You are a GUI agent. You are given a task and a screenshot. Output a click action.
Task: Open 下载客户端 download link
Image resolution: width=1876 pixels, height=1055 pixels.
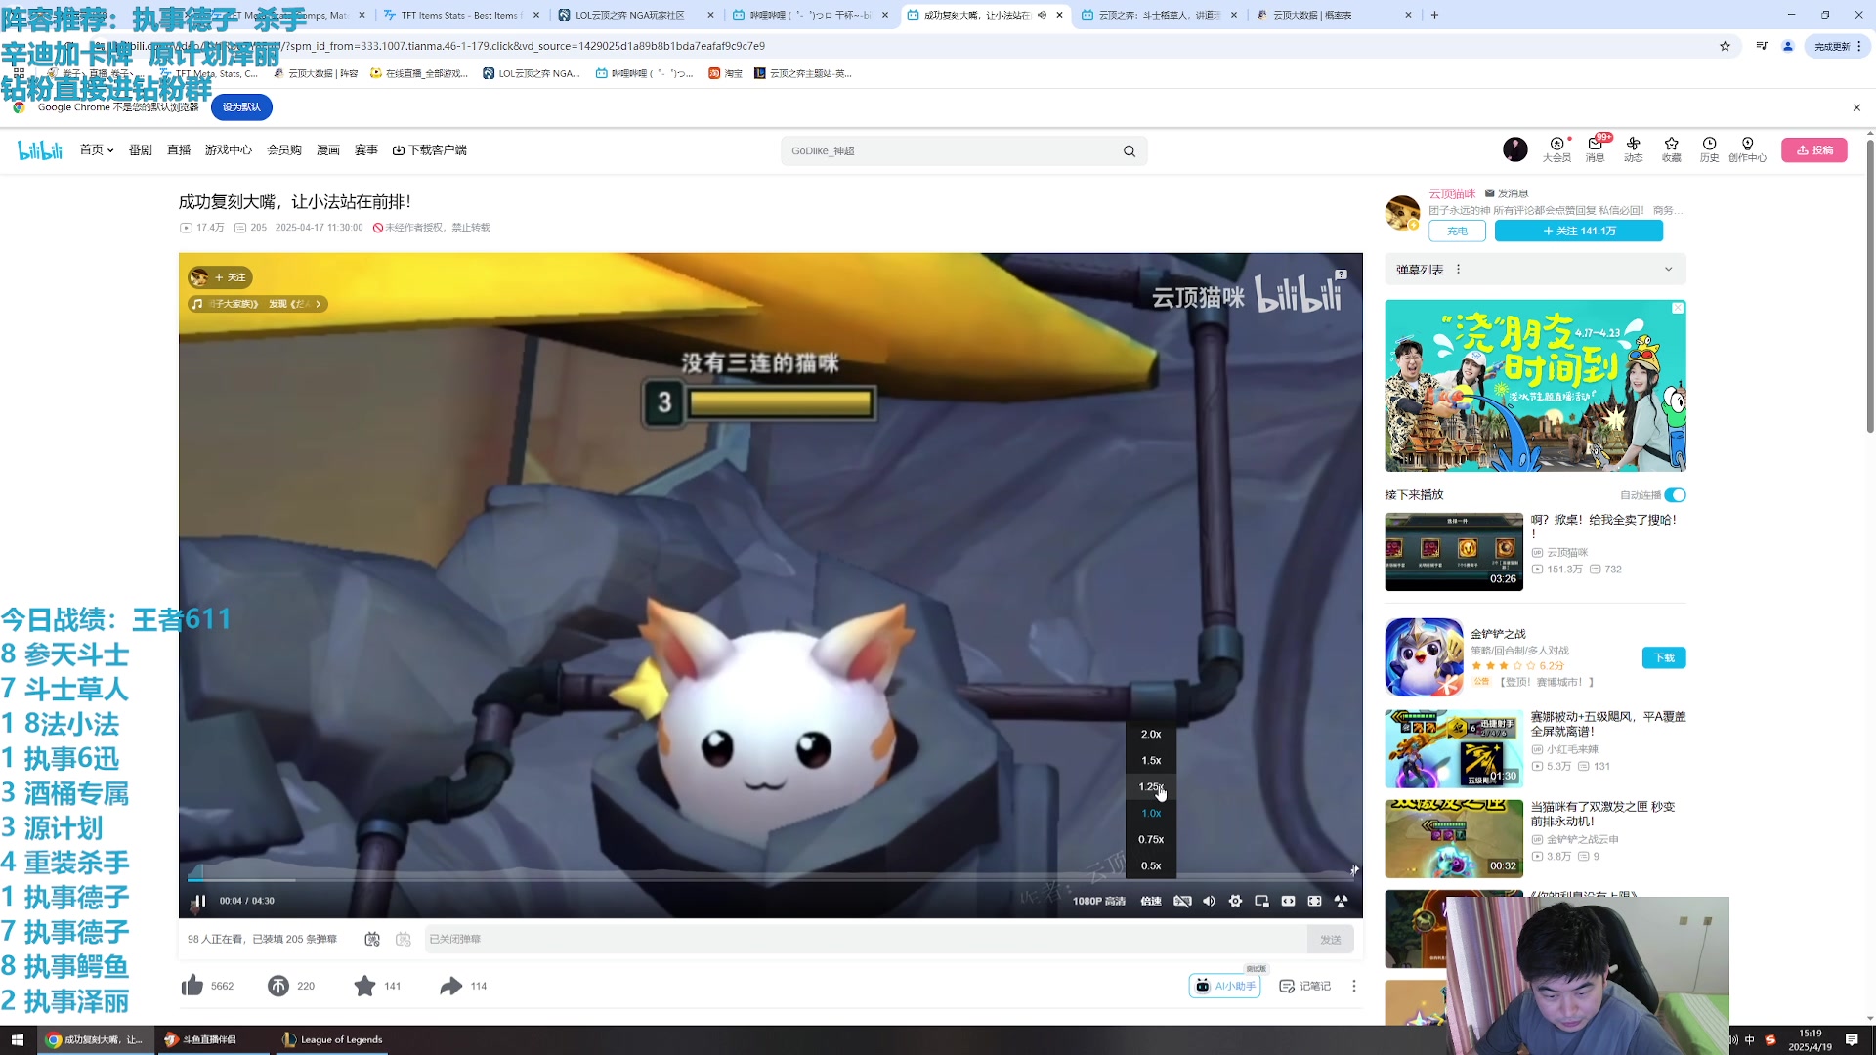click(430, 149)
